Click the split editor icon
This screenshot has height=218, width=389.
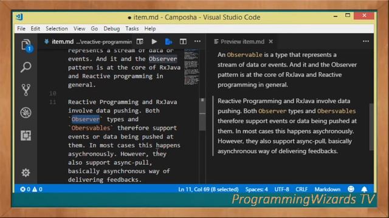pyautogui.click(x=183, y=42)
